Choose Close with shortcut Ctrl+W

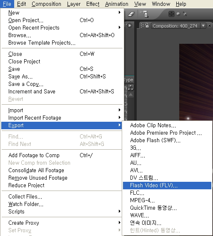62,54
